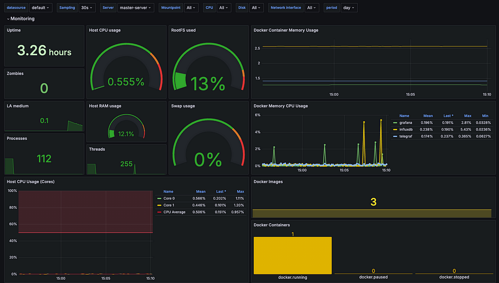
Task: Click the Zombies value 0
Action: (44, 88)
